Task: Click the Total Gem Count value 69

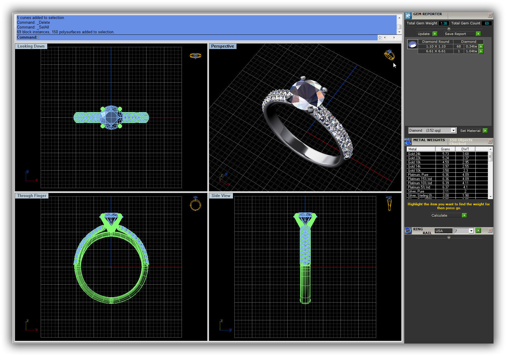Action: (x=487, y=23)
